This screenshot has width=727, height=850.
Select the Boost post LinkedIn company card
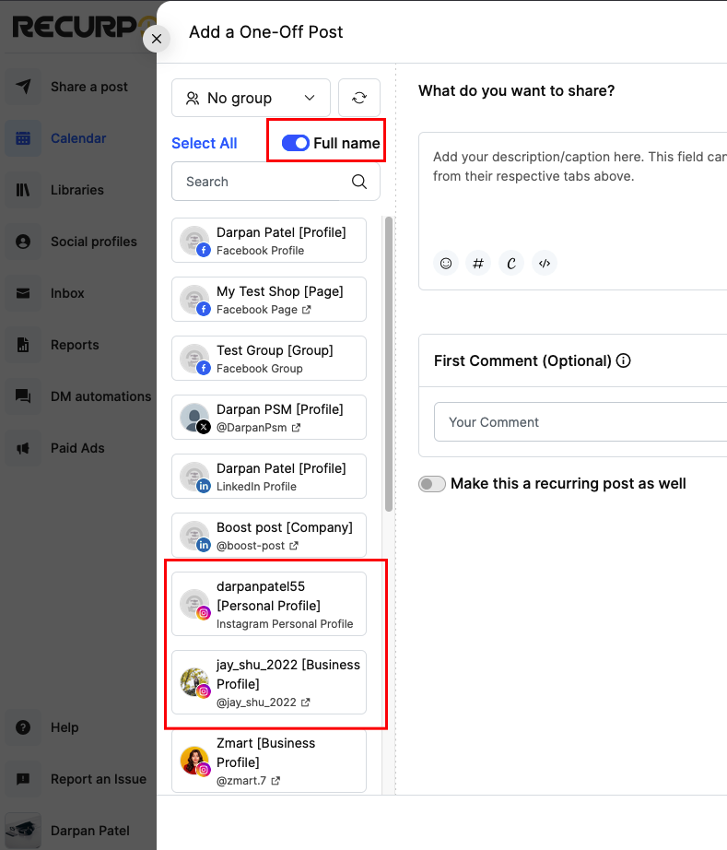tap(269, 535)
